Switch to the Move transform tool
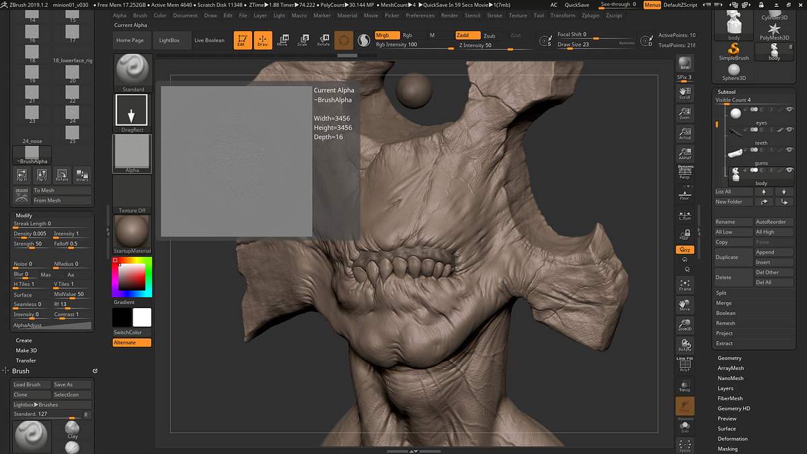Screen dimensions: 807x454 [282, 40]
